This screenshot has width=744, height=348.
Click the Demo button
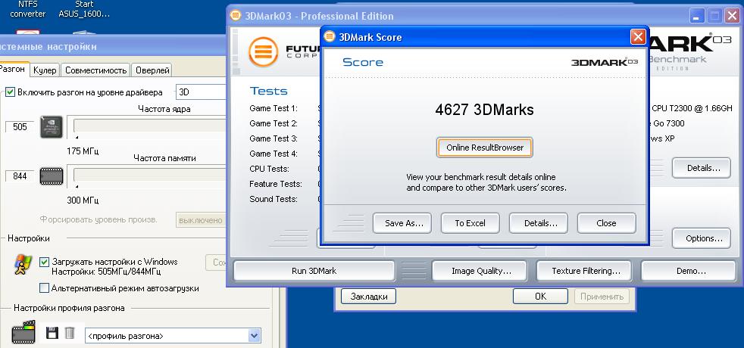[x=690, y=271]
